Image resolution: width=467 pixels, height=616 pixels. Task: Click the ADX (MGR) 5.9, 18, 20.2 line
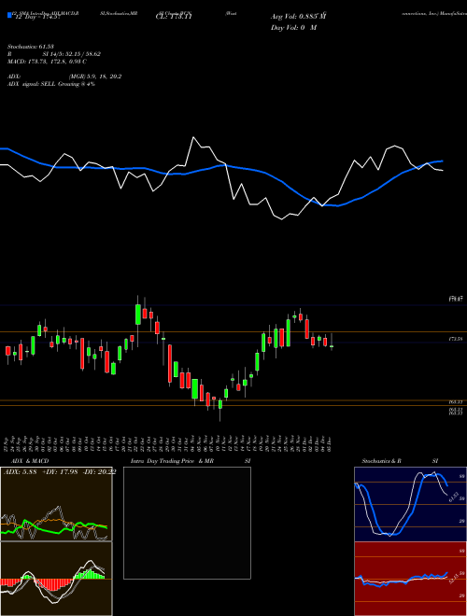pos(64,77)
